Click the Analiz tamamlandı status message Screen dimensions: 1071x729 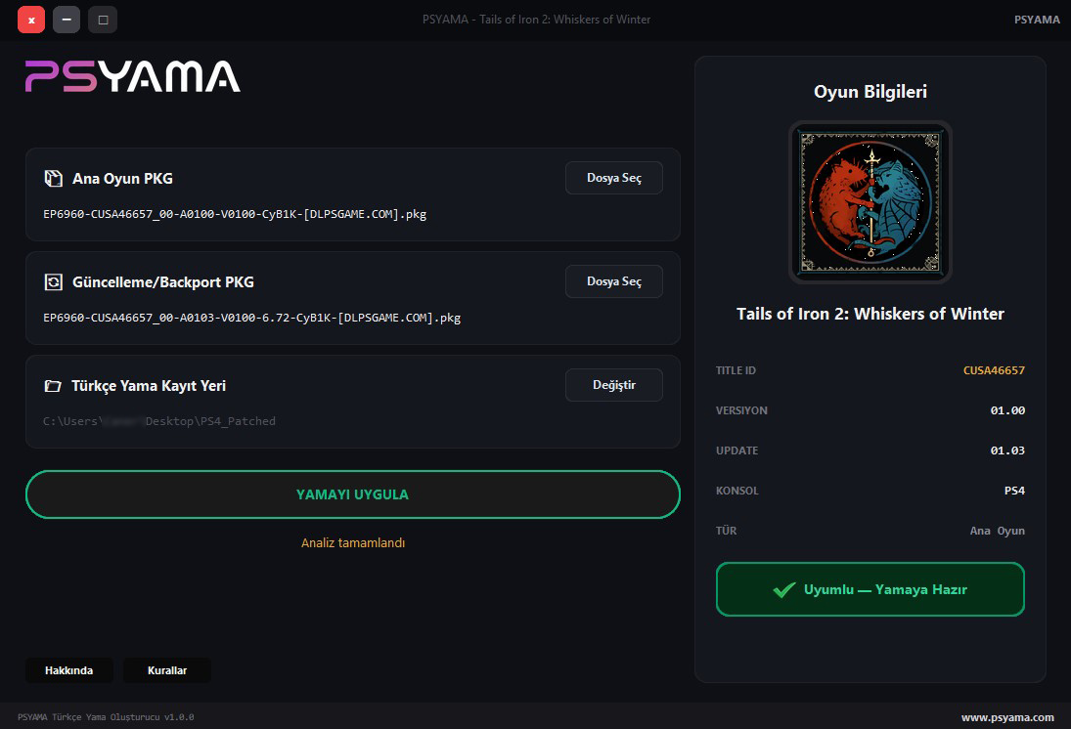tap(353, 542)
